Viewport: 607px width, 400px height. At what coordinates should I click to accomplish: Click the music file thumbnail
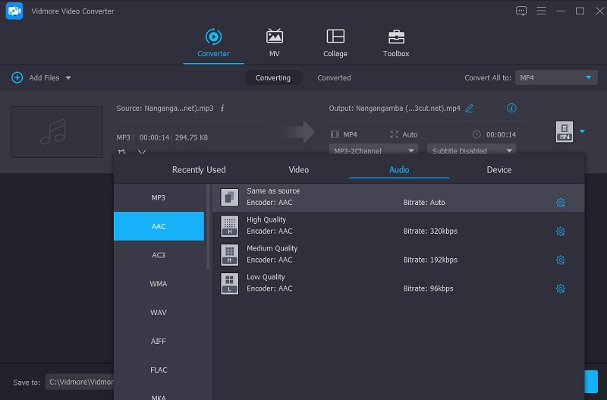(57, 132)
